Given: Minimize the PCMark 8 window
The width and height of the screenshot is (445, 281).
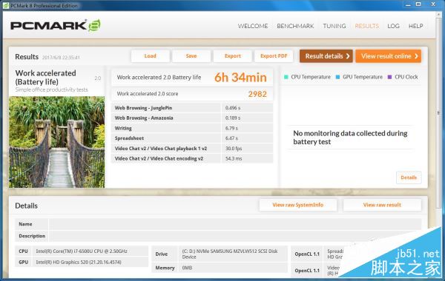Looking at the screenshot, I should pyautogui.click(x=408, y=4).
